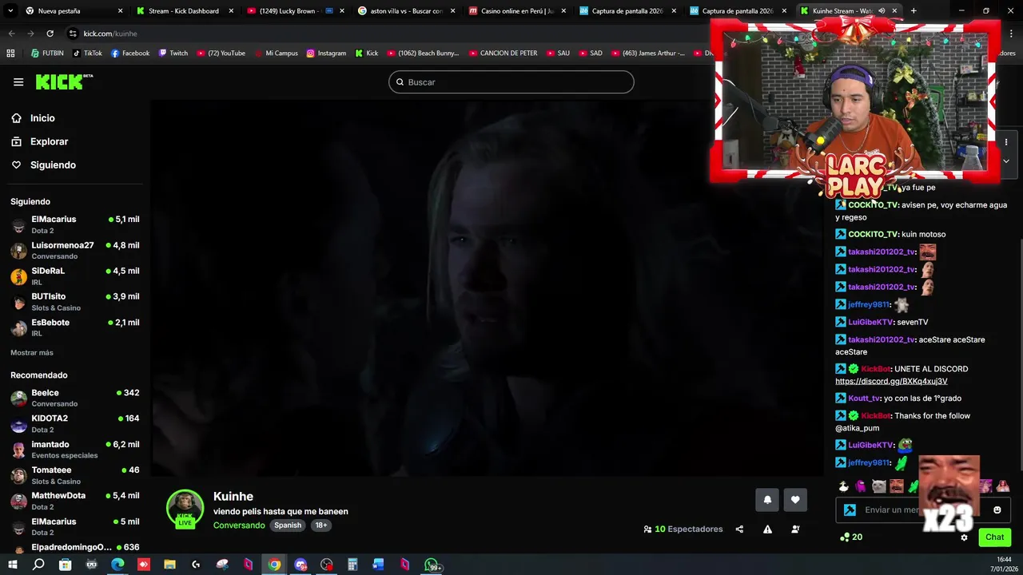Open TikTok bookmark
The width and height of the screenshot is (1023, 575).
[87, 54]
